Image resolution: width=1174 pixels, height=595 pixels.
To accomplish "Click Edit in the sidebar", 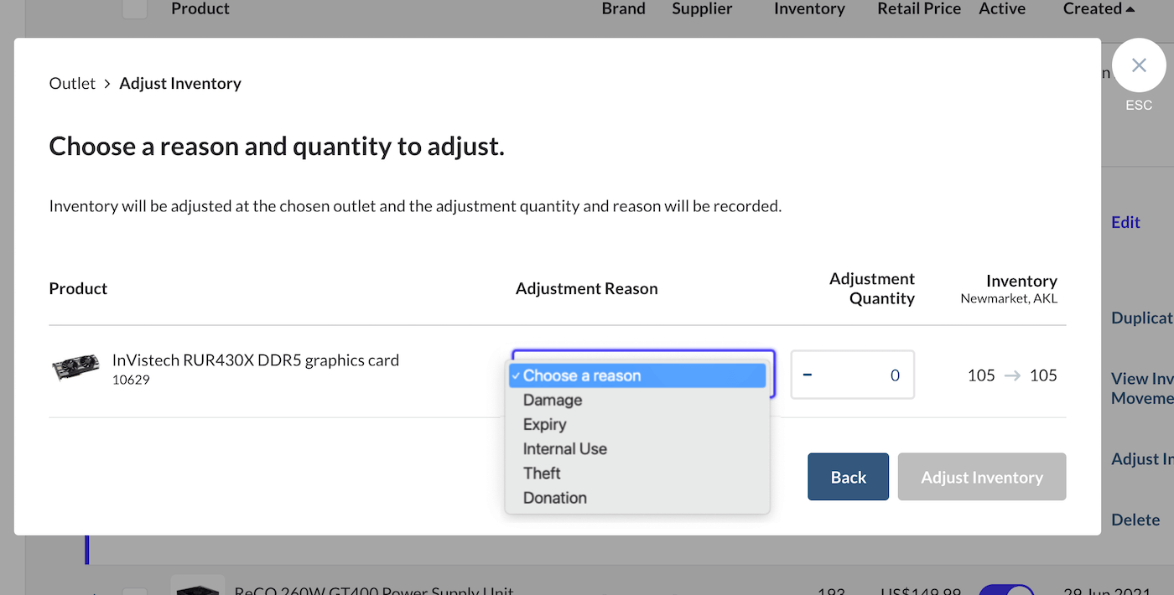I will point(1125,222).
